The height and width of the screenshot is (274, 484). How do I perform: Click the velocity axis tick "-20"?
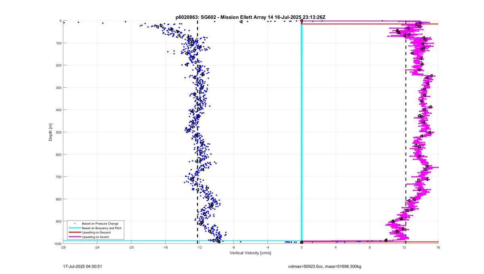click(131, 247)
